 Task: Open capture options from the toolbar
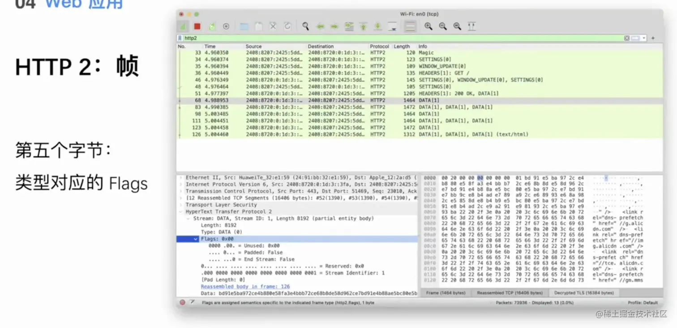pos(226,26)
